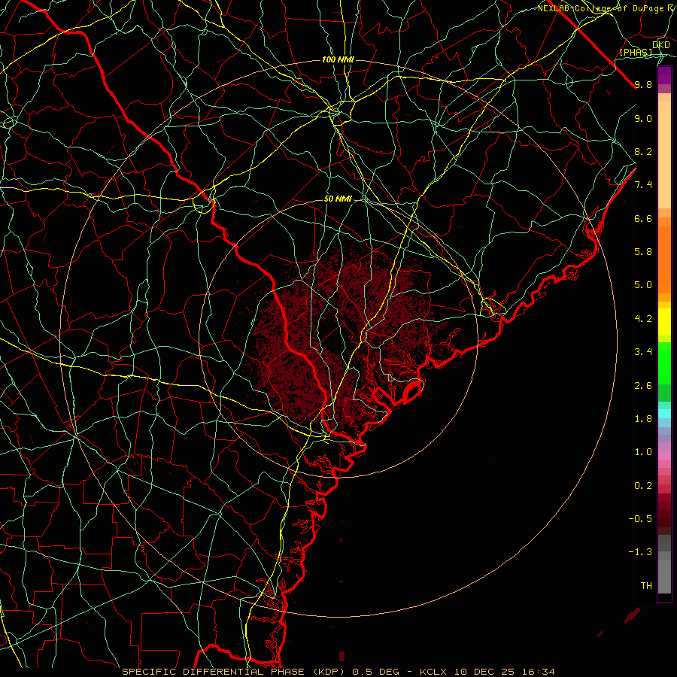Click the 1.0 legend scale value

coord(643,451)
